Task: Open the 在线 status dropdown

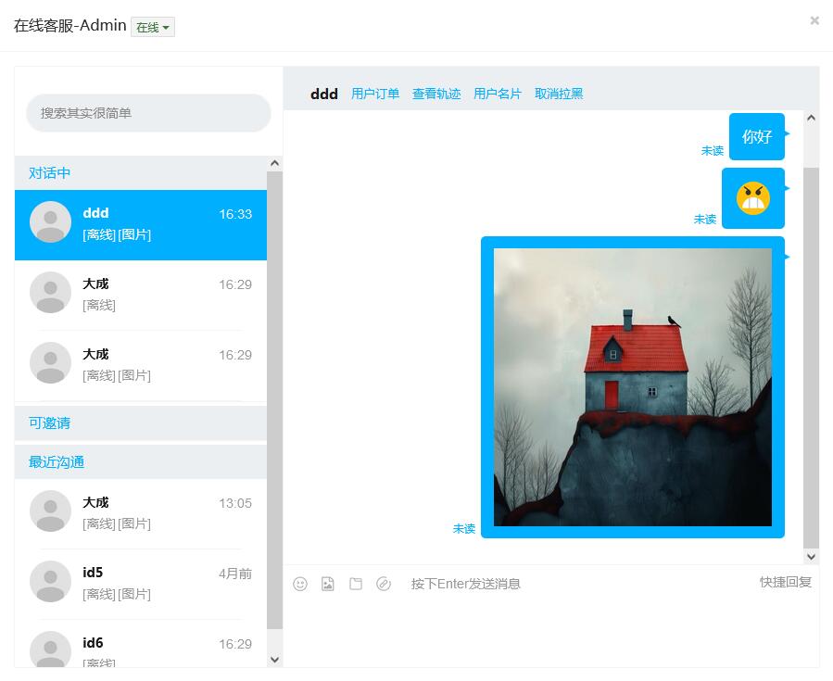Action: tap(153, 28)
